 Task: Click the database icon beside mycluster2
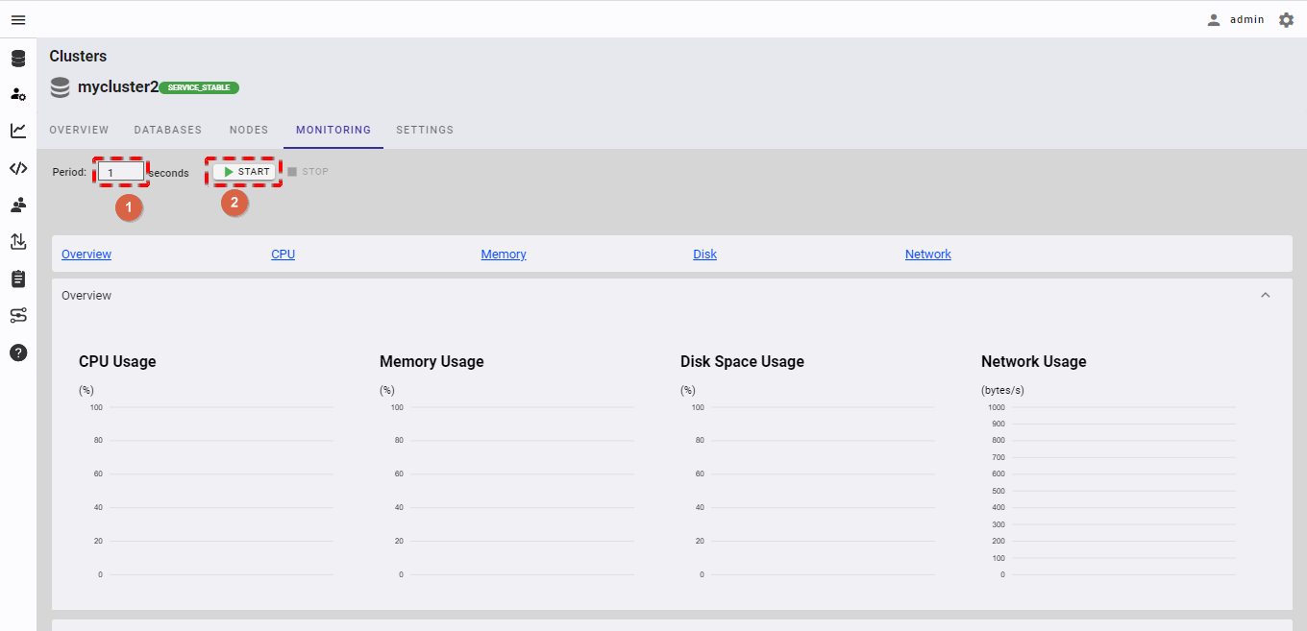point(61,87)
